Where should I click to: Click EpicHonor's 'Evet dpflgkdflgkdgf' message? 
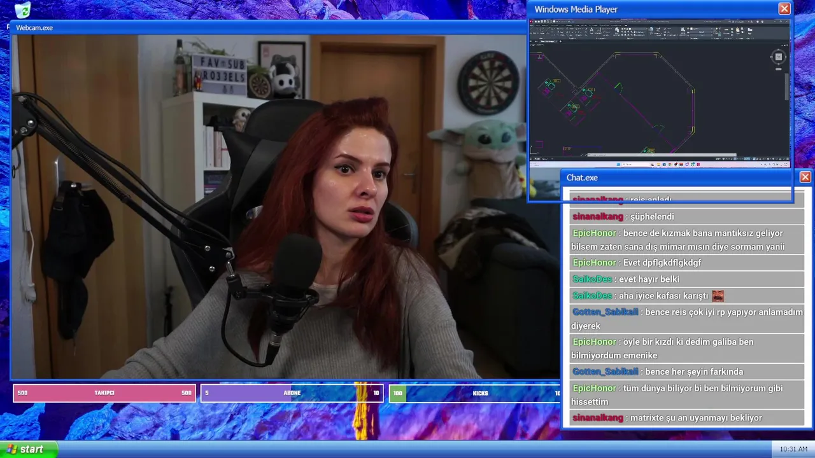coord(686,263)
